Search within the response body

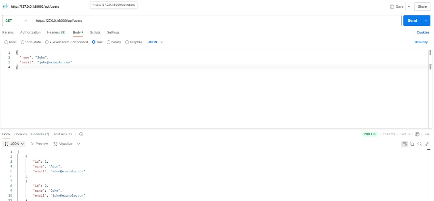(419, 144)
